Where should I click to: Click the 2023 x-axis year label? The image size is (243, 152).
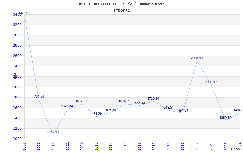click(x=226, y=146)
